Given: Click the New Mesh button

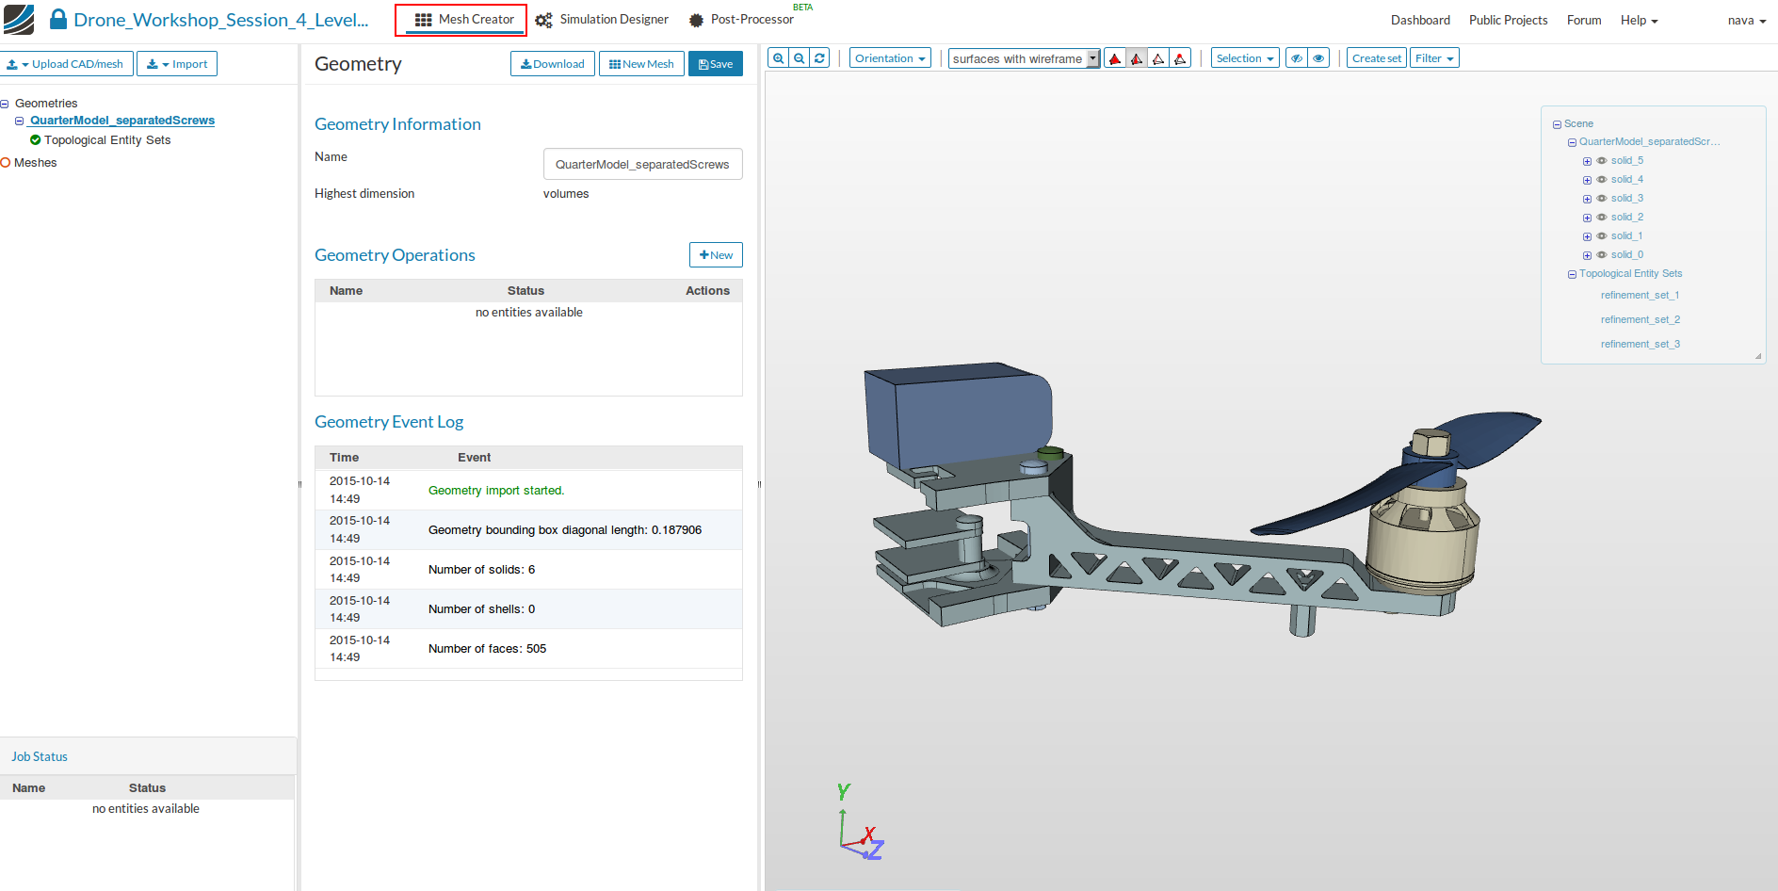Looking at the screenshot, I should pos(641,64).
